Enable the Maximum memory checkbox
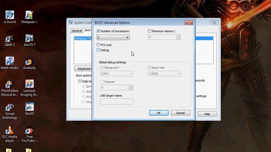 coord(149,31)
